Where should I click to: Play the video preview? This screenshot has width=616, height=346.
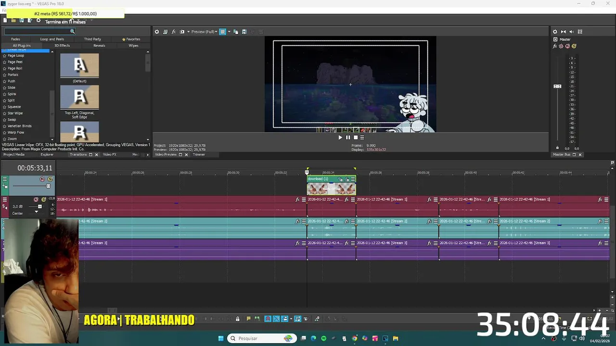tap(340, 137)
